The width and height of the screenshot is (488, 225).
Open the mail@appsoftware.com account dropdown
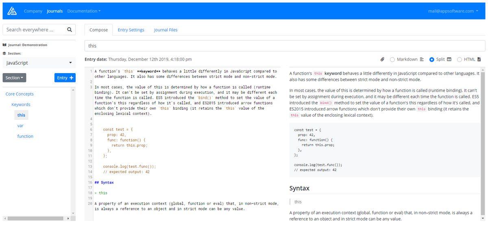point(453,11)
